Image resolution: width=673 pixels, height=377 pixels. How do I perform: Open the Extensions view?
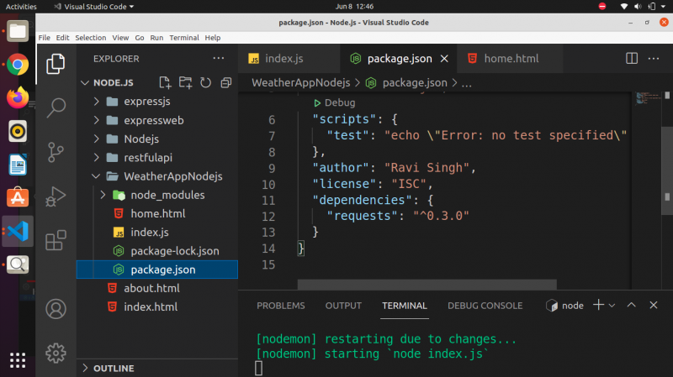coord(56,240)
